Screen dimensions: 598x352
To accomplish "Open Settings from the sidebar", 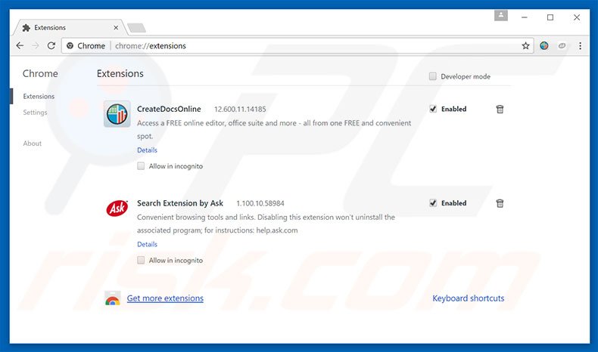I will pos(35,113).
